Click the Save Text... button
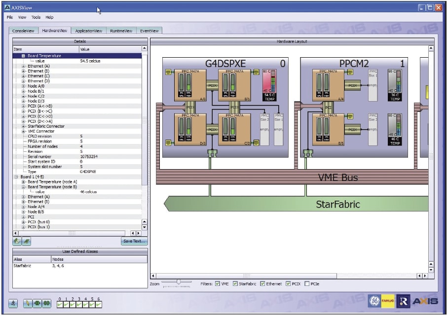 click(x=134, y=241)
